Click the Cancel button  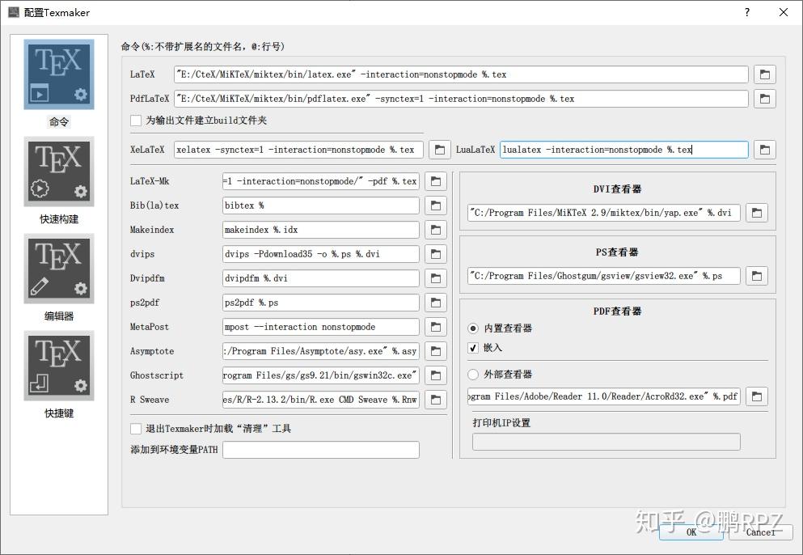[x=760, y=532]
